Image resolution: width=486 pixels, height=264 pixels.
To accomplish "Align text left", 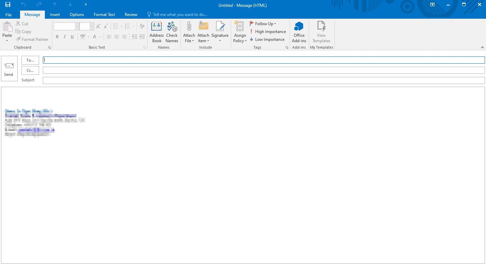I will (109, 37).
